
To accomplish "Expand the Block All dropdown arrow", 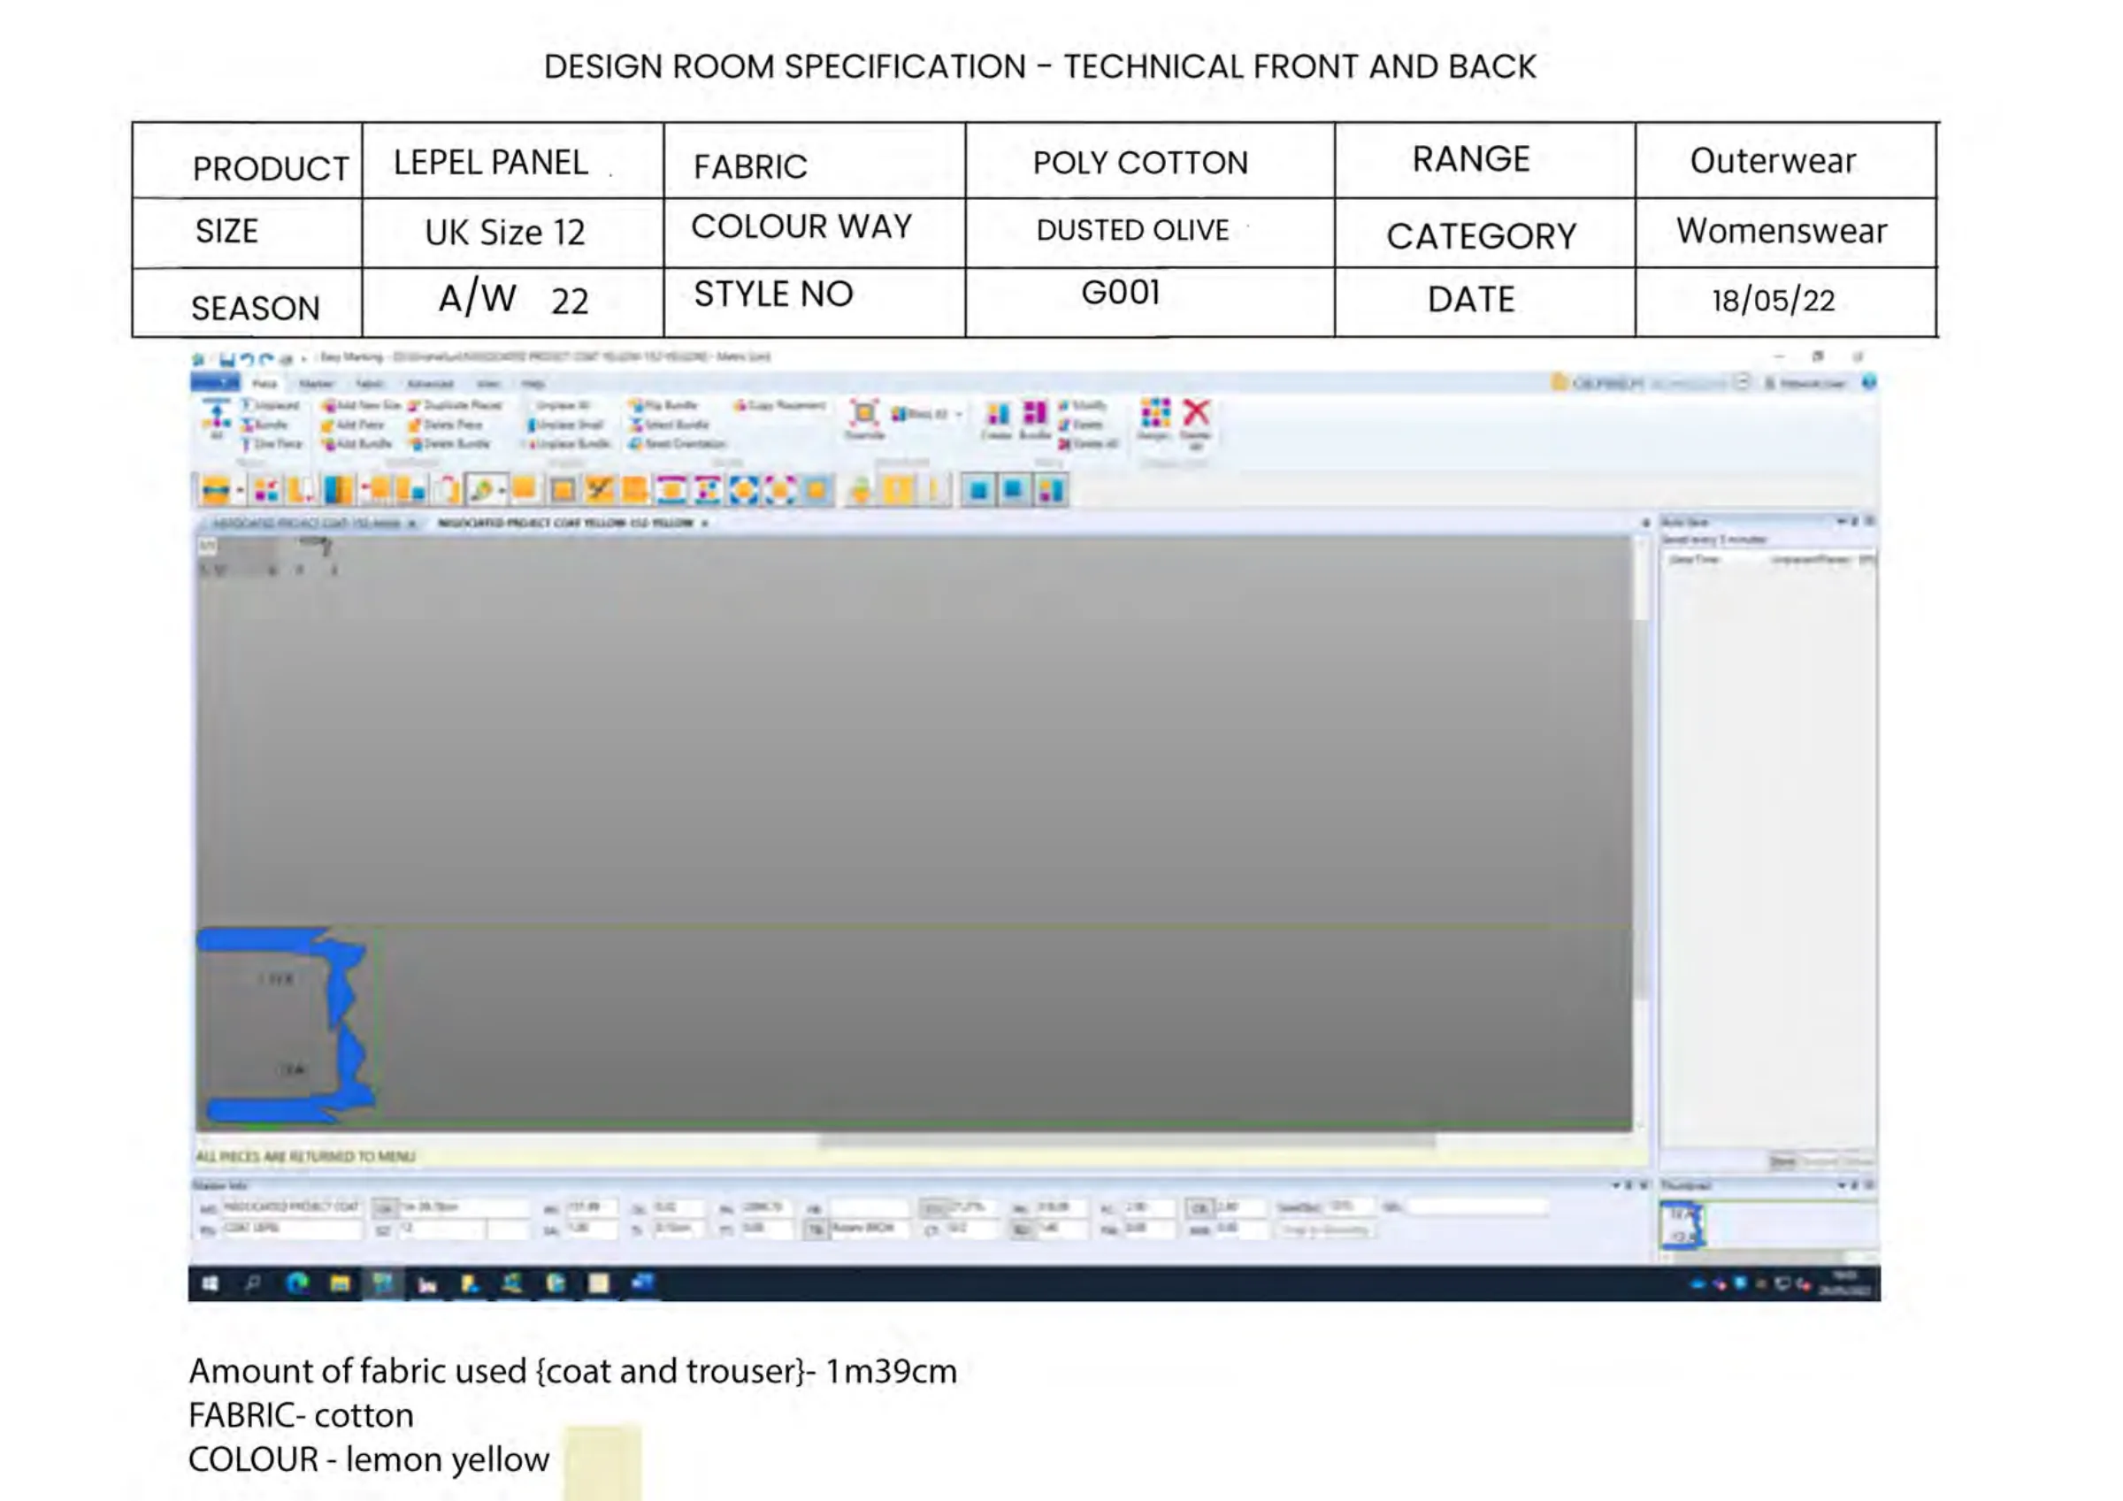I will click(959, 414).
